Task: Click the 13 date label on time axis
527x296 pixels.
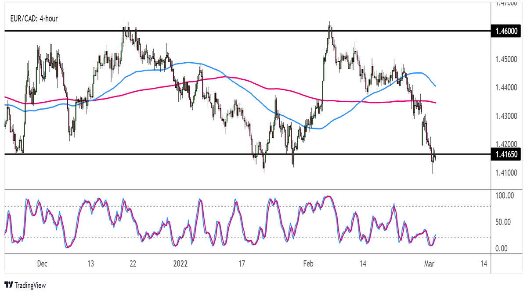Action: 91,264
